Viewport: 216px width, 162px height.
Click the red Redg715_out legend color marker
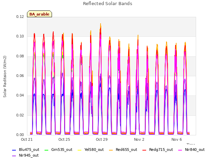(144, 150)
